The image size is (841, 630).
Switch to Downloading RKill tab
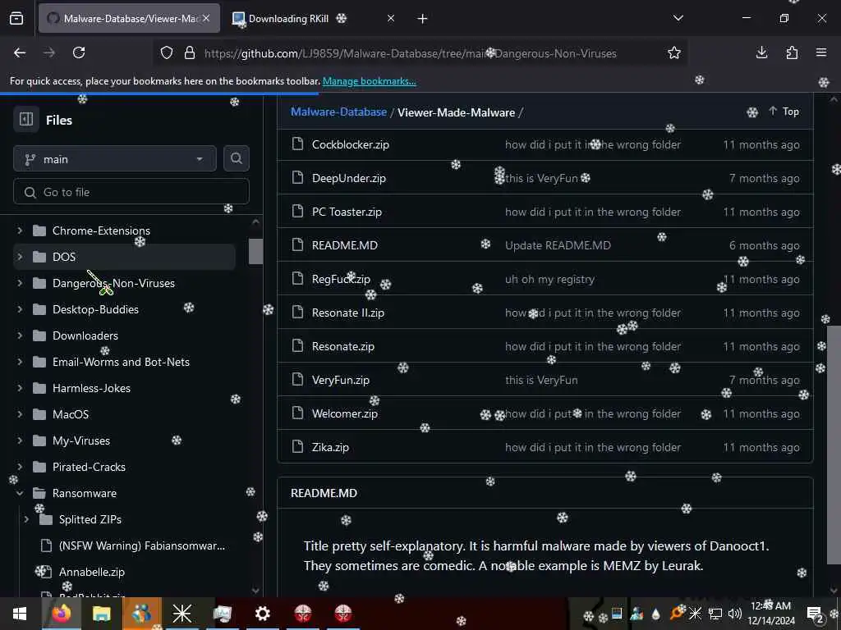point(313,18)
